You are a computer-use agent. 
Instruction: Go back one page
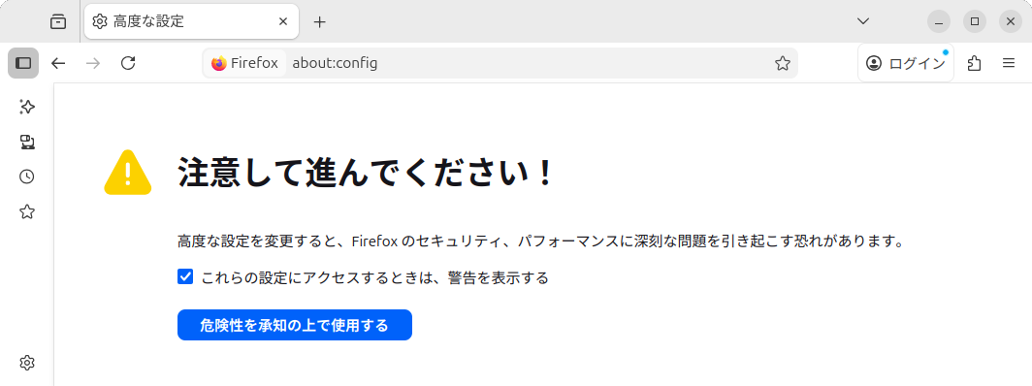tap(58, 63)
